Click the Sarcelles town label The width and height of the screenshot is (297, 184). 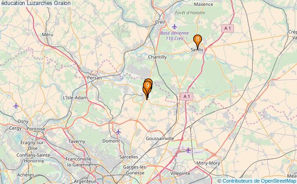coord(129,157)
